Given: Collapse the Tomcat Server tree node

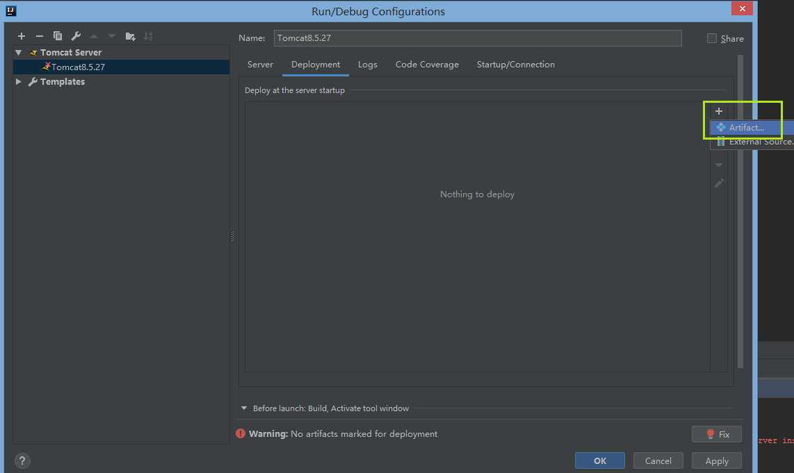Looking at the screenshot, I should coord(18,53).
